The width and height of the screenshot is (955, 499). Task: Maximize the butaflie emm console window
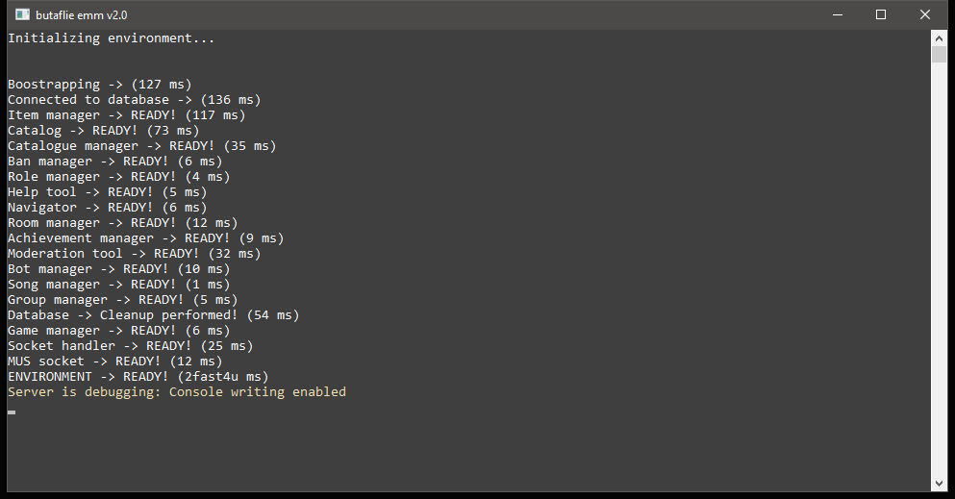click(881, 14)
